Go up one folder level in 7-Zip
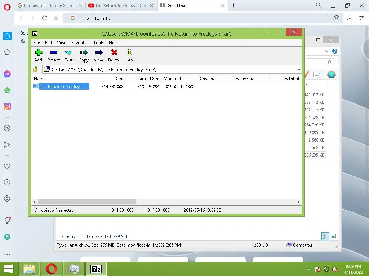Viewport: 369px width, 276px height. (x=36, y=69)
